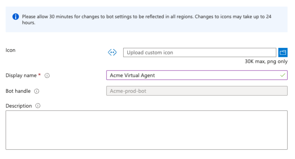Click the default bot icon preview
This screenshot has width=295, height=159.
pyautogui.click(x=112, y=52)
